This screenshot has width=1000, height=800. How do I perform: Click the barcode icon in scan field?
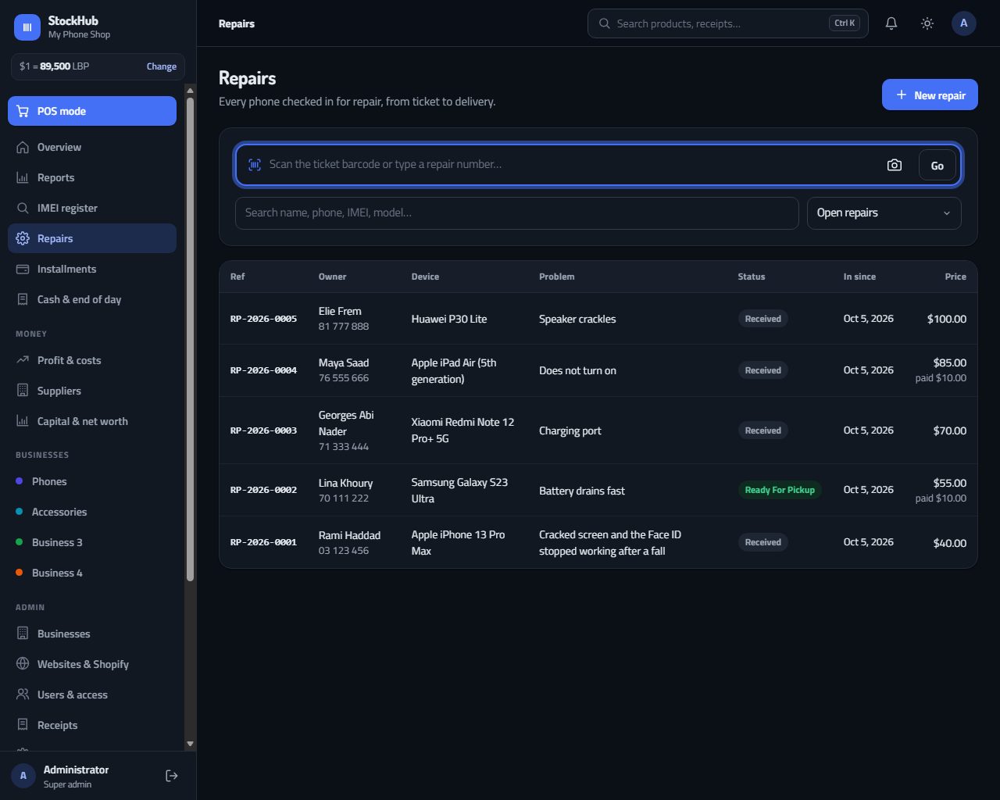(255, 165)
